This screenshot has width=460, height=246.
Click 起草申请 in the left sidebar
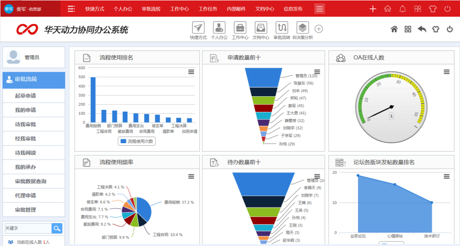[25, 96]
